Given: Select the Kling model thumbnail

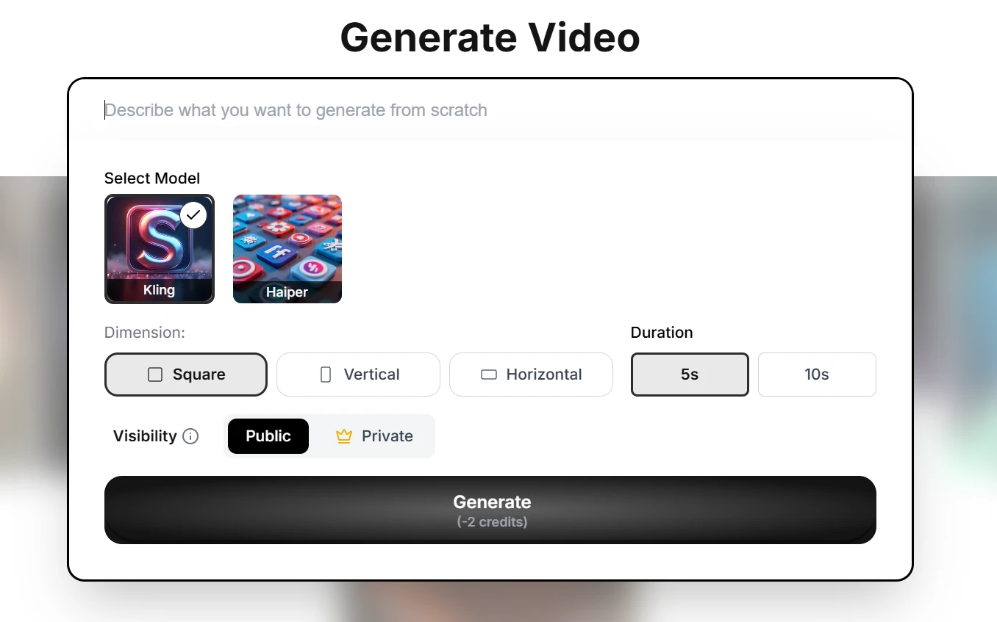Looking at the screenshot, I should point(160,249).
